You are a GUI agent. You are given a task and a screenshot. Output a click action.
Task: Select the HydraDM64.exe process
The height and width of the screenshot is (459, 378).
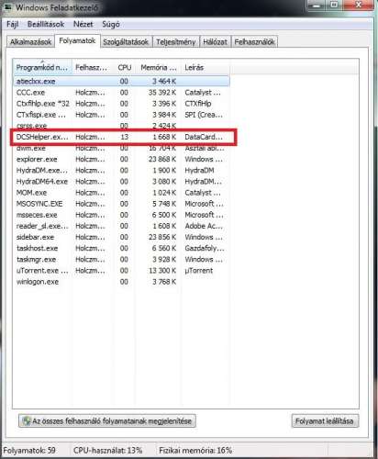[121, 182]
